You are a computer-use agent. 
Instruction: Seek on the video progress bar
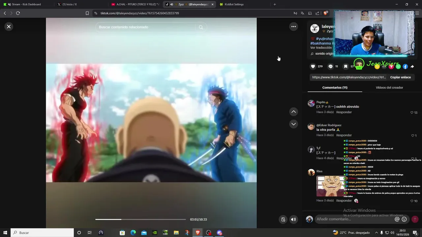pos(140,219)
